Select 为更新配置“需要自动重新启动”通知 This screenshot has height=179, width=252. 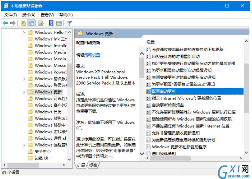(x=183, y=84)
